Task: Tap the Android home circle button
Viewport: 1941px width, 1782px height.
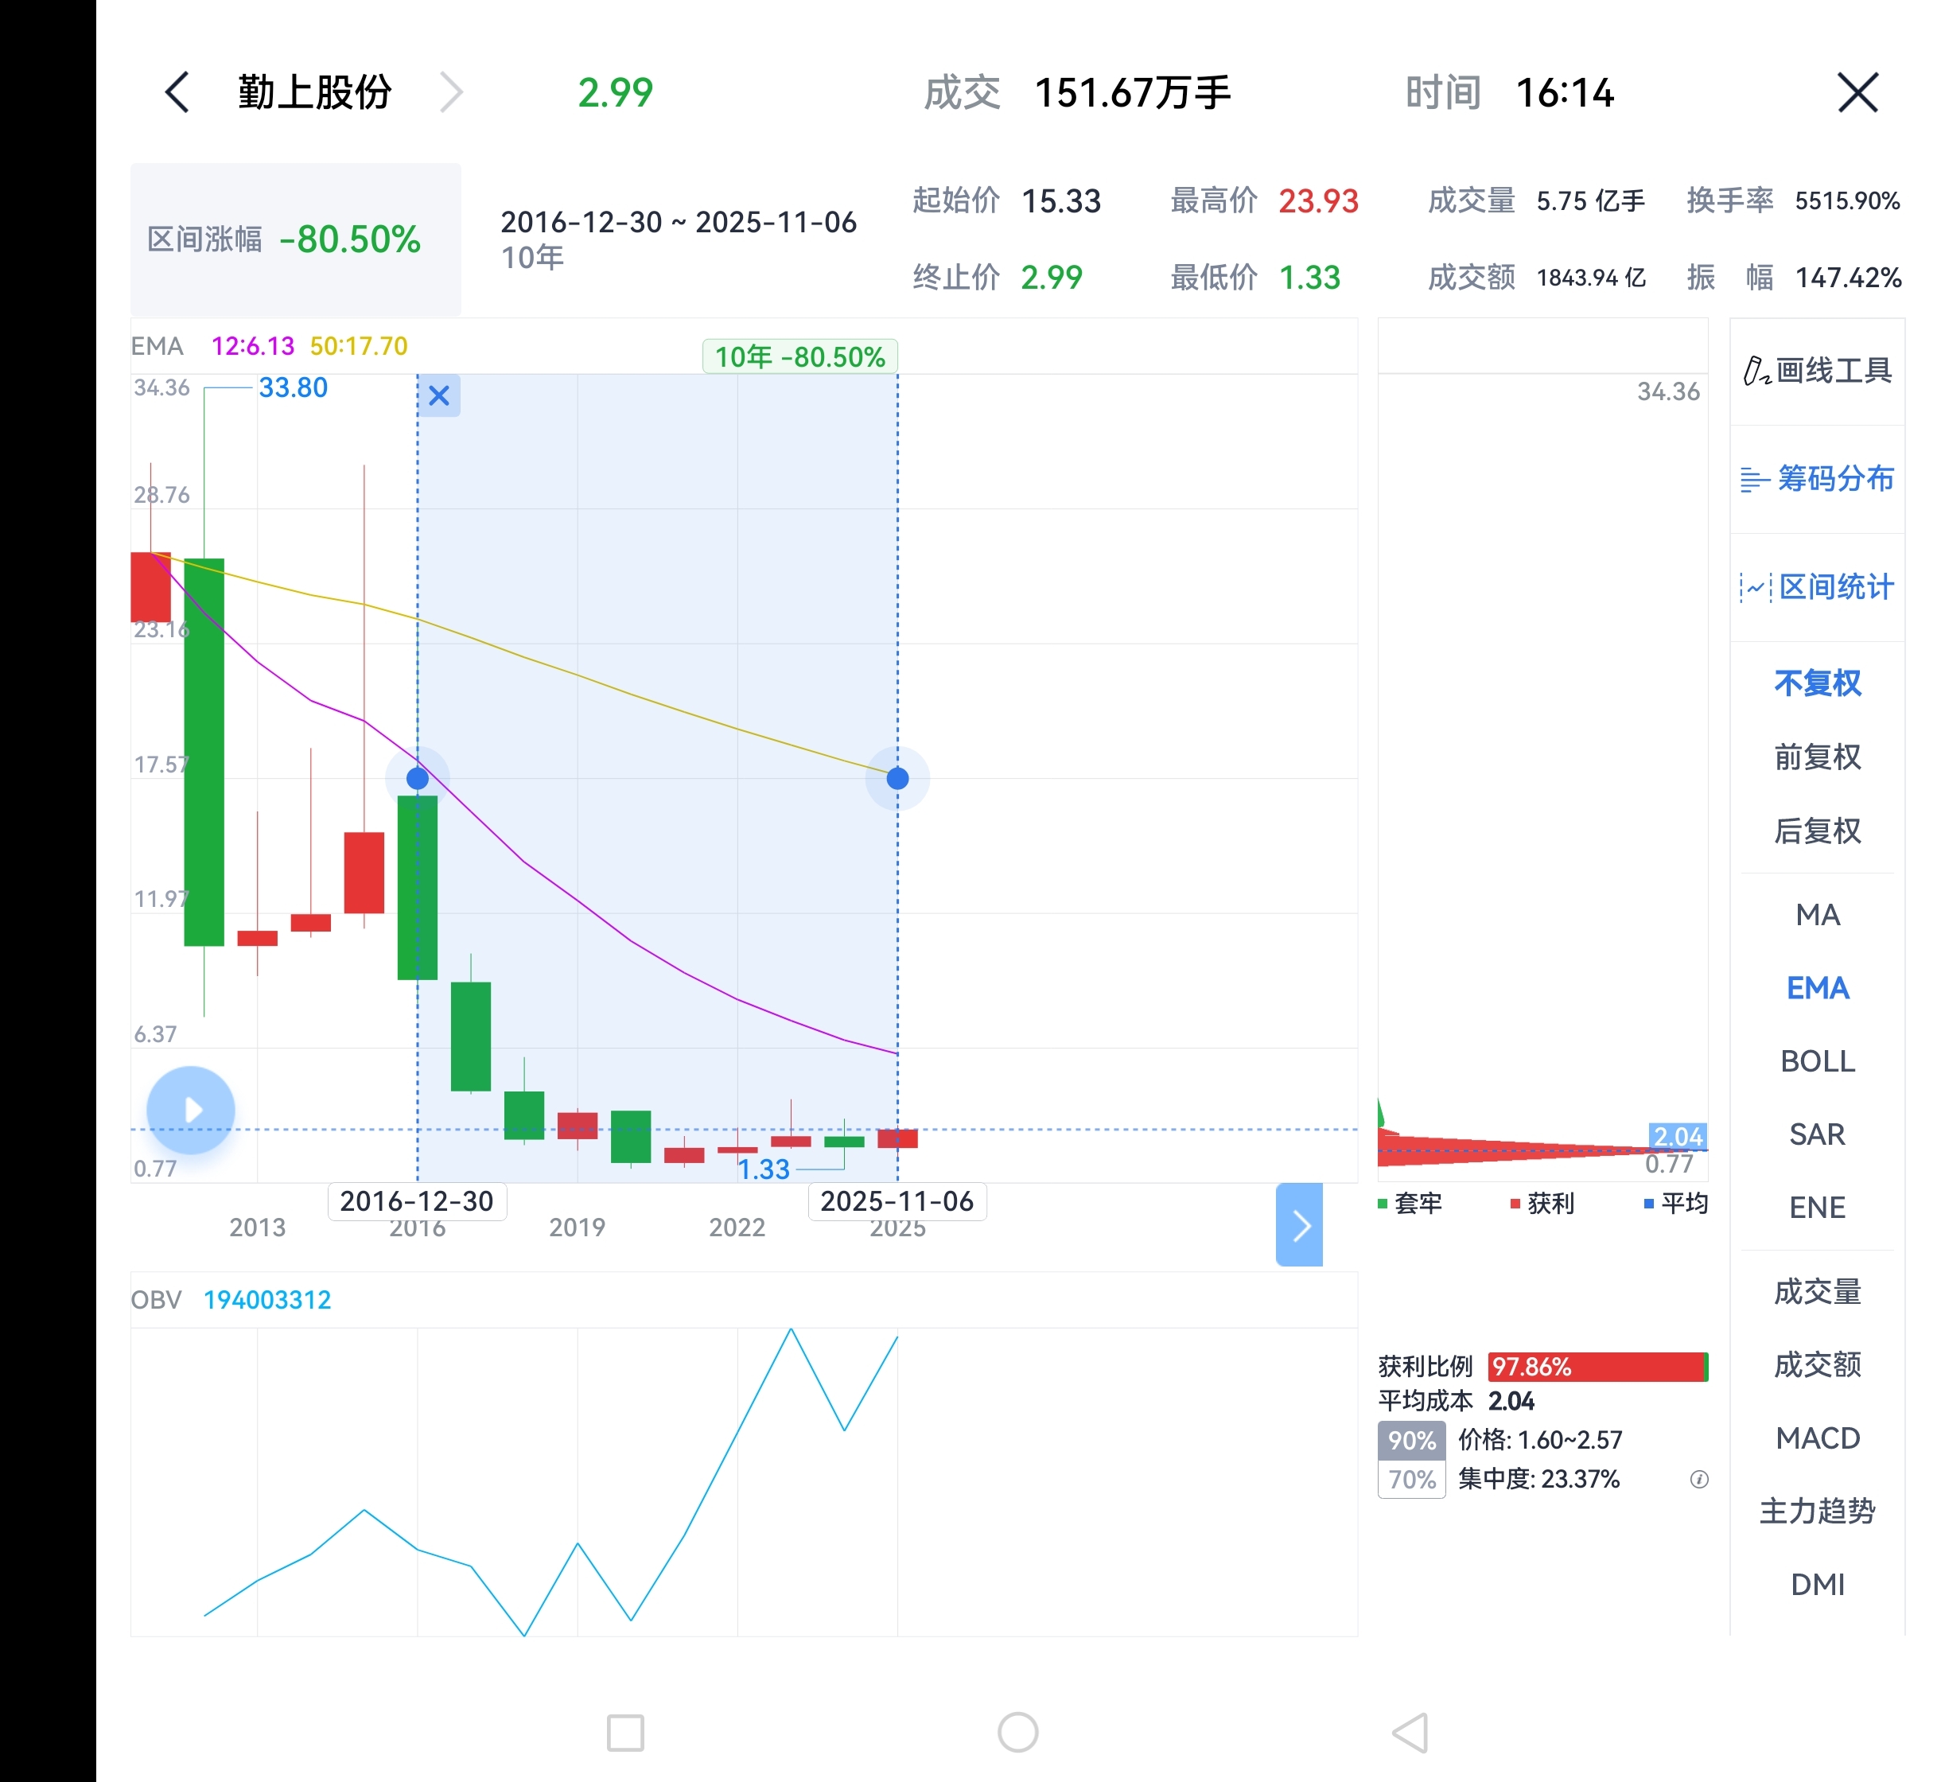Action: 1017,1733
